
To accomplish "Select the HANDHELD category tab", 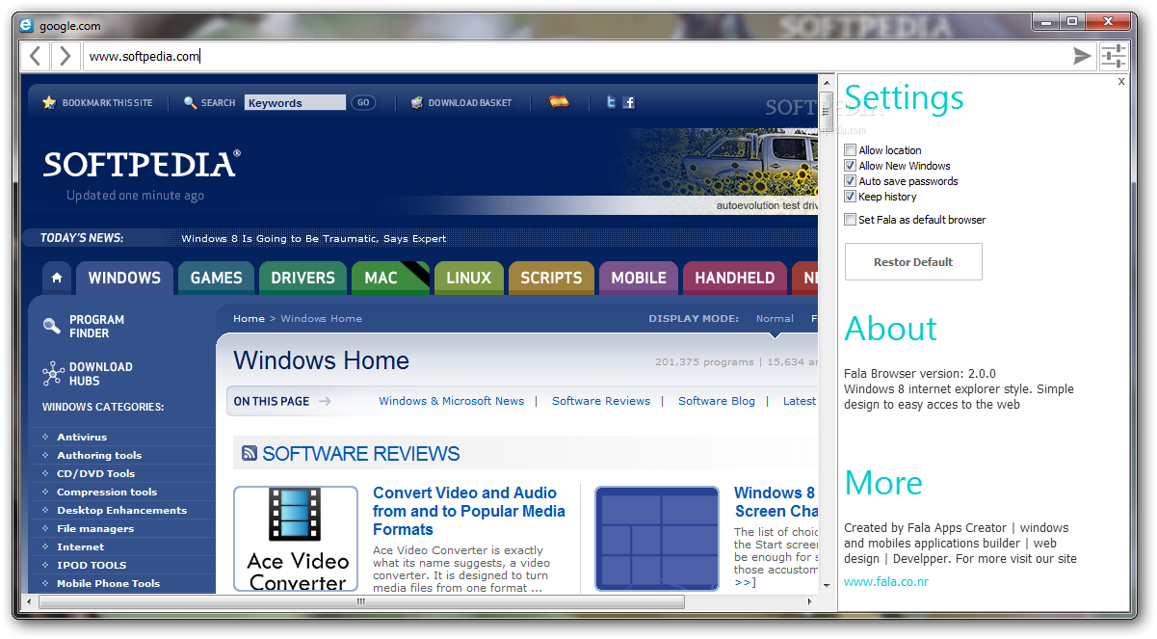I will [735, 278].
